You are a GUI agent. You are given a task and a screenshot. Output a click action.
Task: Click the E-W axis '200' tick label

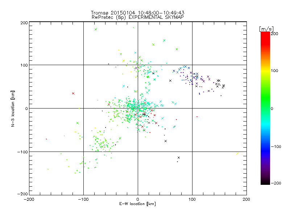[246, 199]
